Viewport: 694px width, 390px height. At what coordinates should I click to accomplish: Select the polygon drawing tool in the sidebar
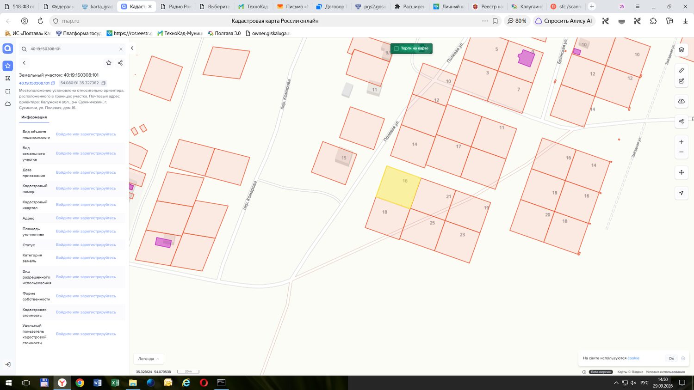point(8,79)
